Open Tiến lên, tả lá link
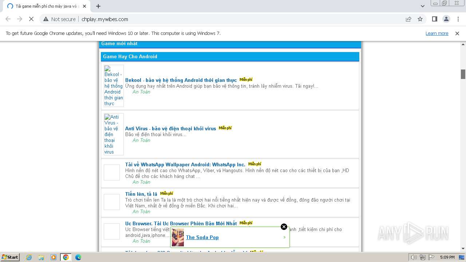 (141, 194)
